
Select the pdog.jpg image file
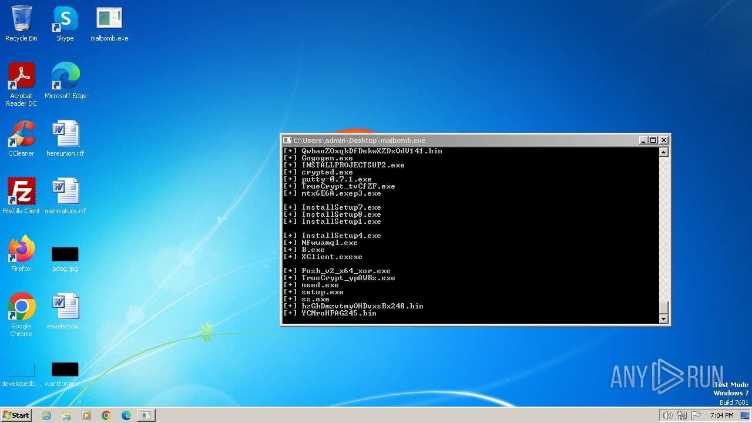click(65, 258)
